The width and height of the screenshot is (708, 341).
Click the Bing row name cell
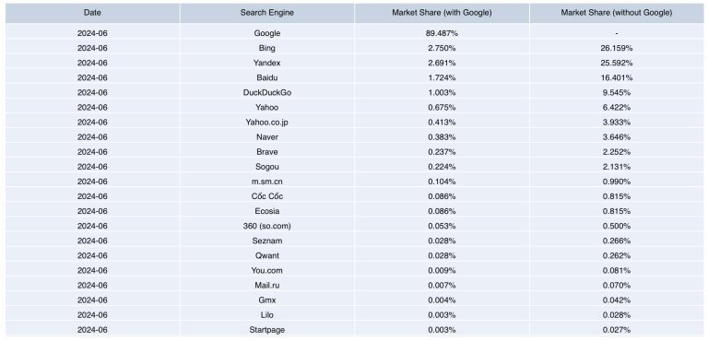click(266, 48)
